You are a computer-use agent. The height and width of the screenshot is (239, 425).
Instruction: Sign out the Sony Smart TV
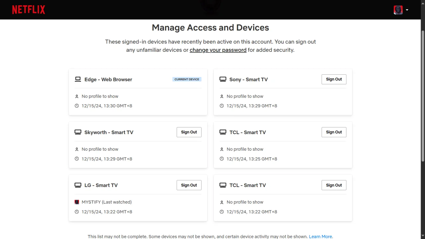point(334,79)
